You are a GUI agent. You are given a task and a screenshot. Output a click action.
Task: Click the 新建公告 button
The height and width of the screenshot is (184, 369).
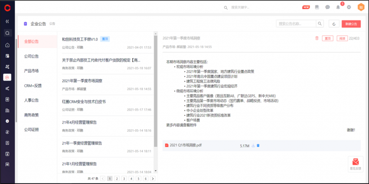coord(351,24)
